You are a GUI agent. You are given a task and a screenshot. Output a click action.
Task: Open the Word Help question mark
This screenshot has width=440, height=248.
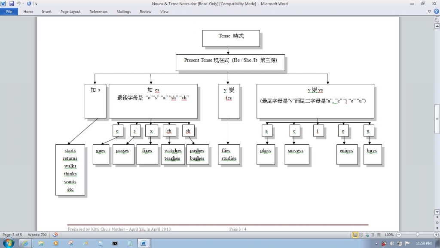(x=436, y=12)
